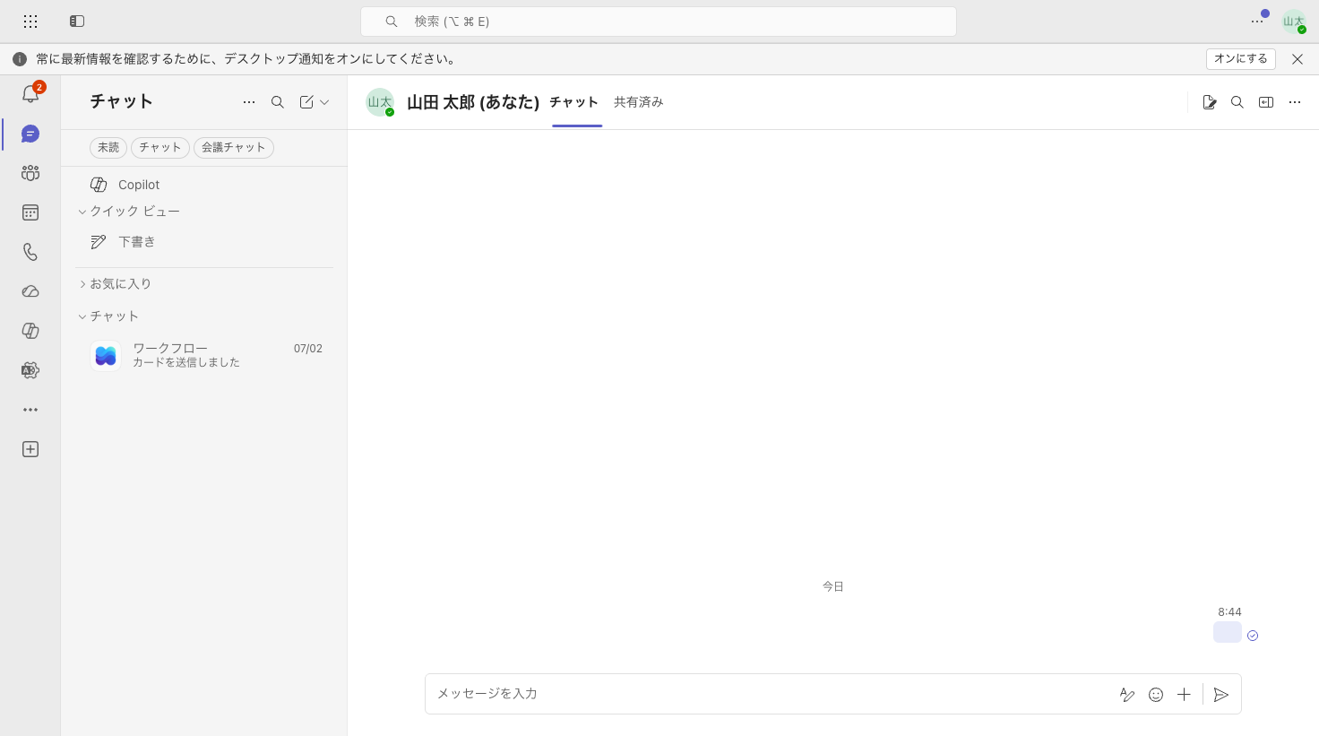Open 下書き drafts item
Screen dimensions: 1319x736
pos(204,242)
